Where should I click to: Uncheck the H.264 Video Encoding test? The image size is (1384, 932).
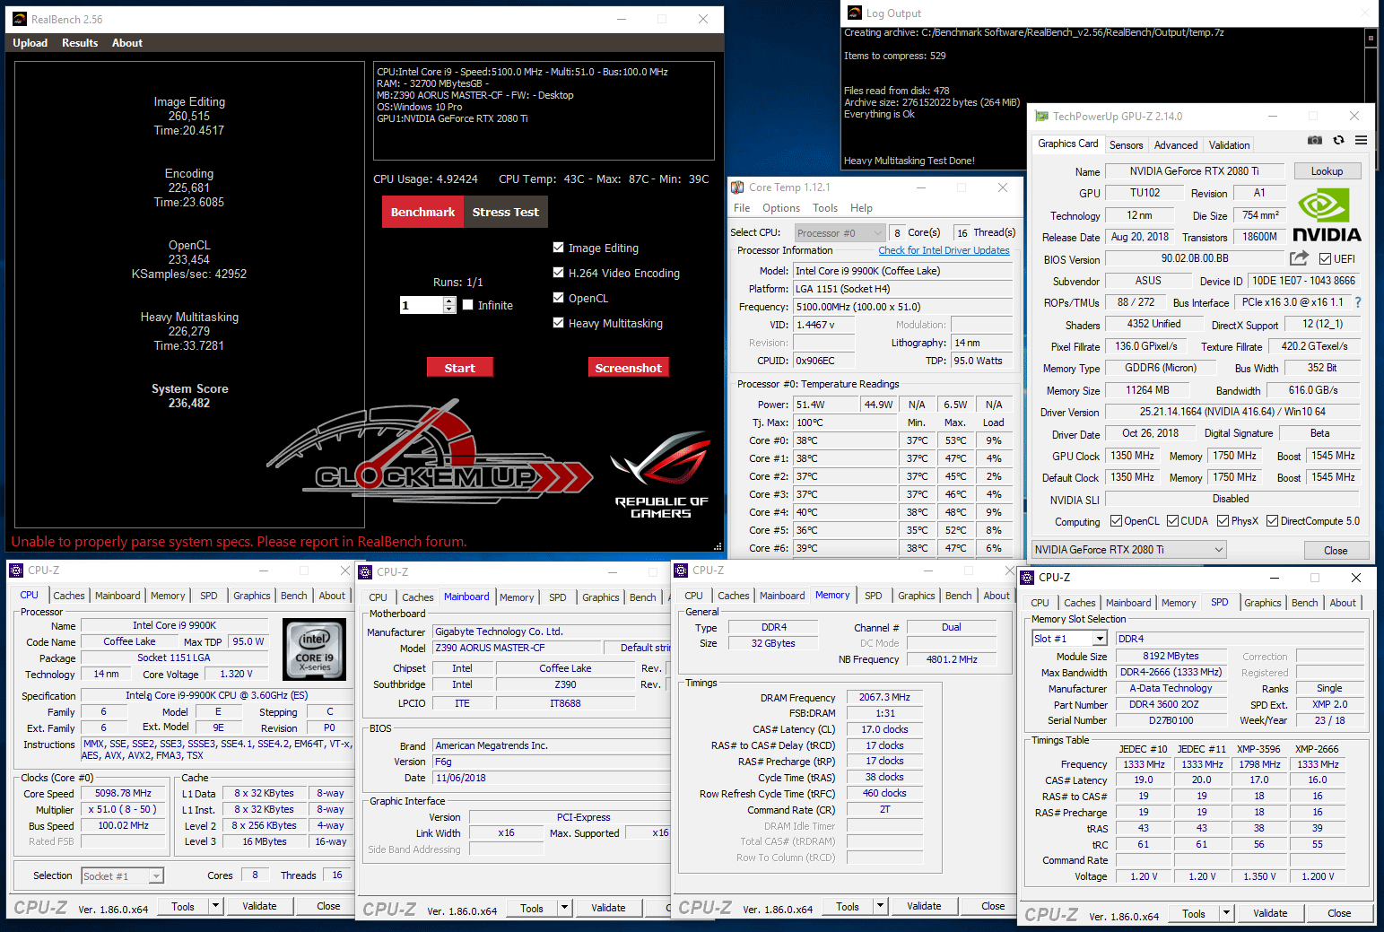(559, 273)
